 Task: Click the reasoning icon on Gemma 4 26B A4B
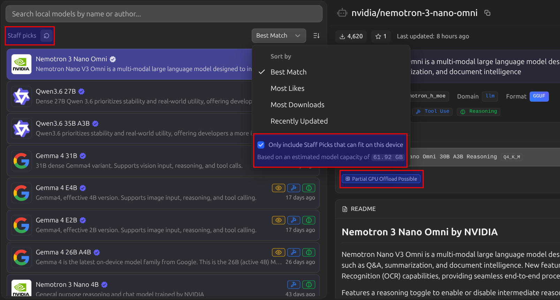[x=309, y=252]
